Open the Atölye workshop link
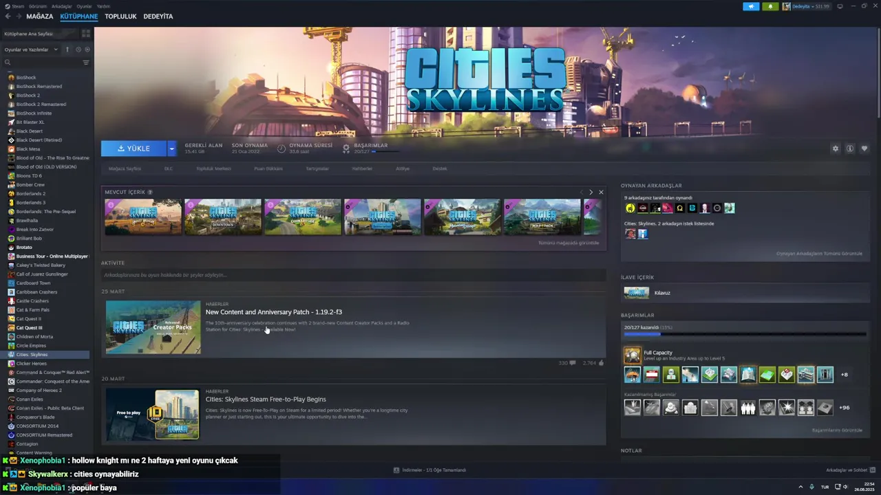Image resolution: width=881 pixels, height=495 pixels. (x=403, y=168)
